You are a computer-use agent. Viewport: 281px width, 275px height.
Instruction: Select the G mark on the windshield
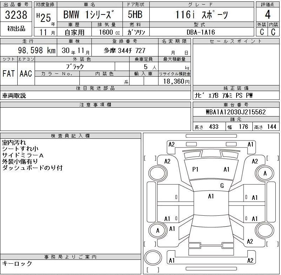click(x=222, y=186)
